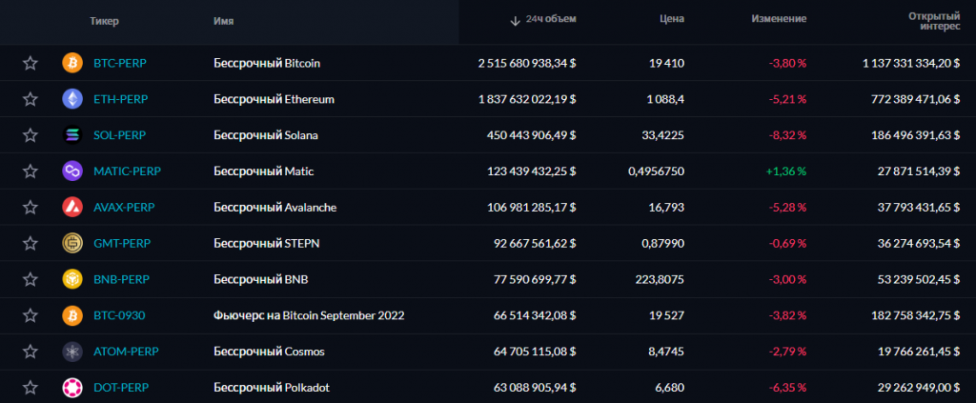The height and width of the screenshot is (403, 976).
Task: Click the Avalanche coin icon
Action: point(72,208)
